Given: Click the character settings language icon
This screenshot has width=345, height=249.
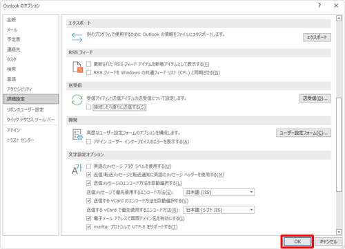Looking at the screenshot, I should (77, 169).
